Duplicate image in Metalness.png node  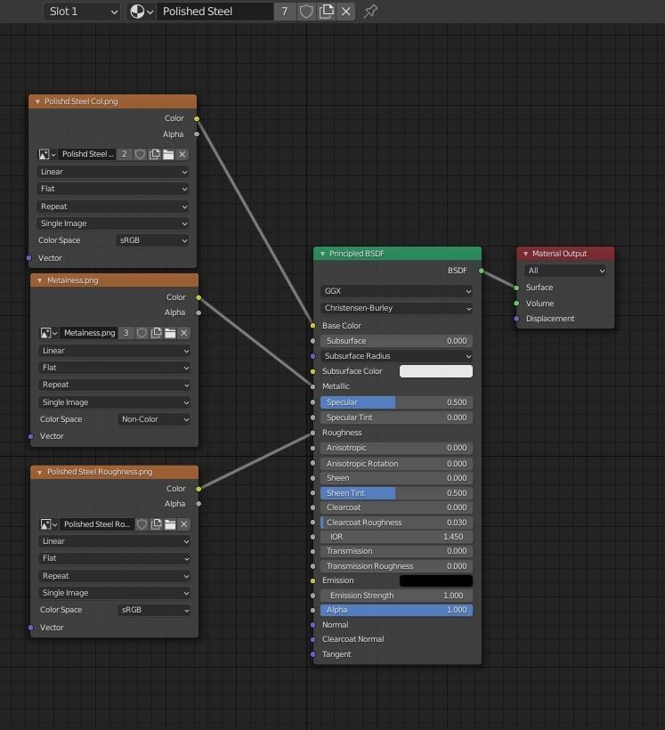coord(156,333)
